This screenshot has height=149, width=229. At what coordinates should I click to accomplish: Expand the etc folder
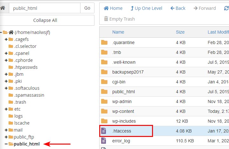tap(6, 109)
